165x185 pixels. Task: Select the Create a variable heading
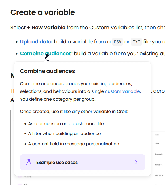(x=43, y=12)
